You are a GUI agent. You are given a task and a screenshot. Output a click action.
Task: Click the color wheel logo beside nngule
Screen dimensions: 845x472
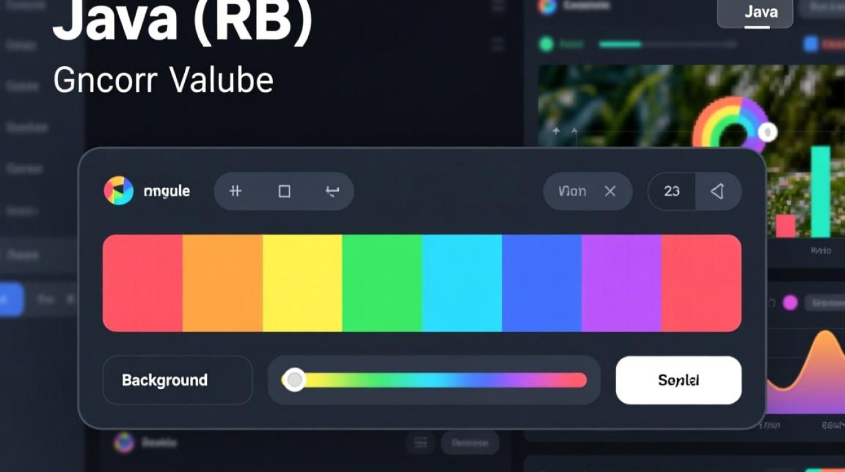pyautogui.click(x=119, y=191)
